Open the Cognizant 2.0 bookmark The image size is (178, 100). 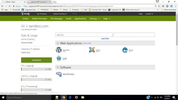[115, 10]
